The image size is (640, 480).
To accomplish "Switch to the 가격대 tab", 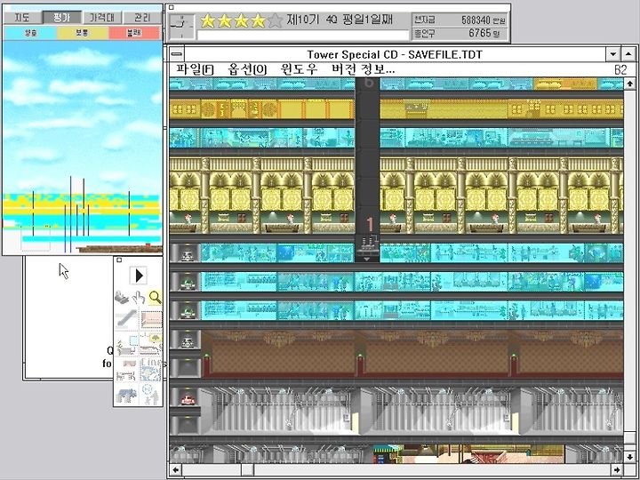I will pyautogui.click(x=102, y=17).
